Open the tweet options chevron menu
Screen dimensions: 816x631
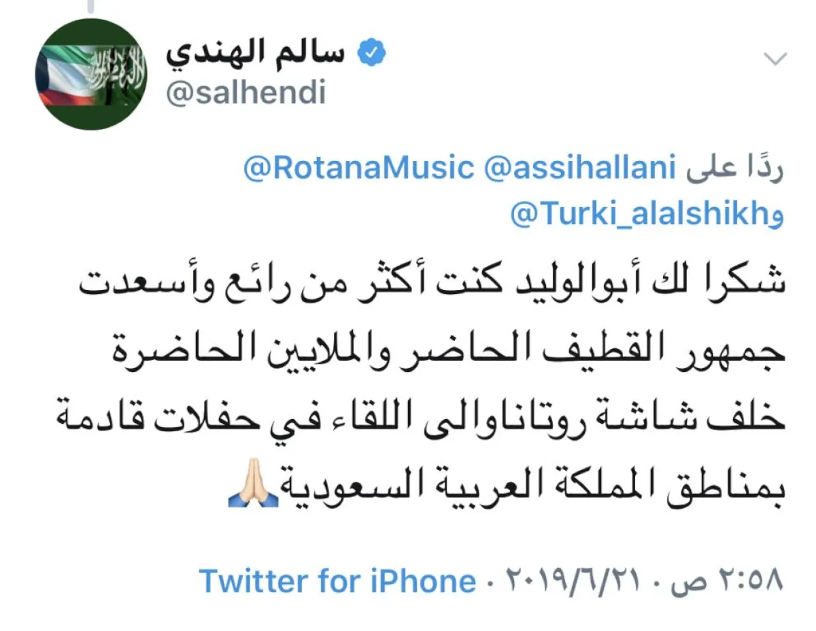tap(775, 60)
